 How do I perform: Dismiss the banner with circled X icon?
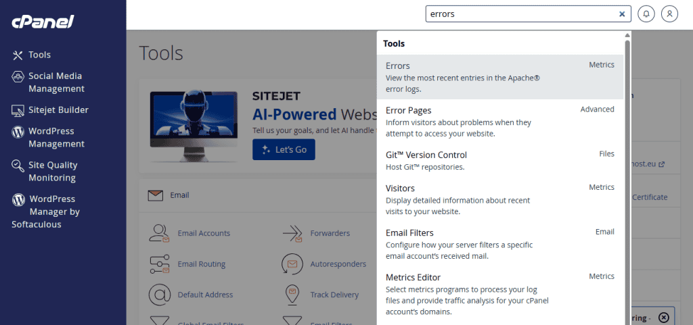coord(664,317)
